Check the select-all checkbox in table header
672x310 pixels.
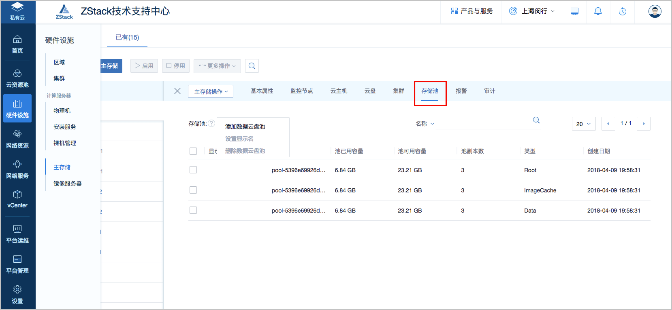193,151
